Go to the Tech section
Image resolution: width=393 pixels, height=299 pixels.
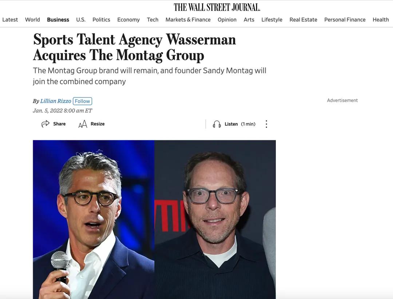pyautogui.click(x=152, y=20)
